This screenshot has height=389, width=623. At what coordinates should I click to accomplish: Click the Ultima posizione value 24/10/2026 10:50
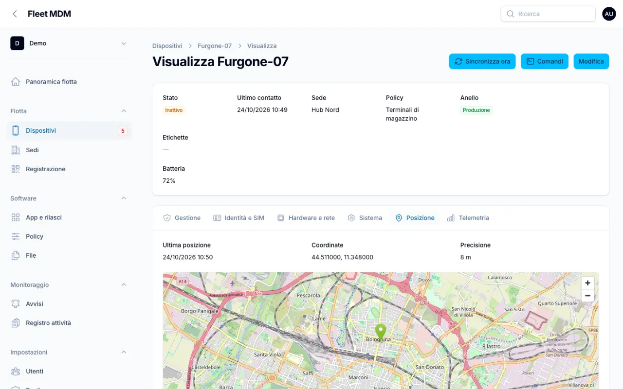coord(188,257)
